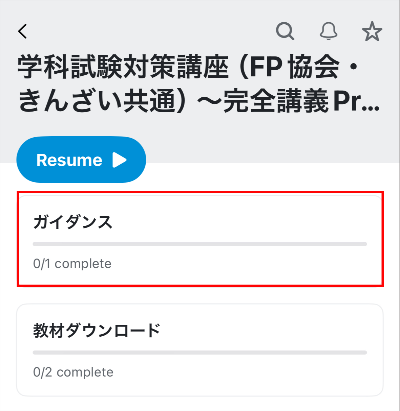Click the play triangle inside Resume

point(119,160)
